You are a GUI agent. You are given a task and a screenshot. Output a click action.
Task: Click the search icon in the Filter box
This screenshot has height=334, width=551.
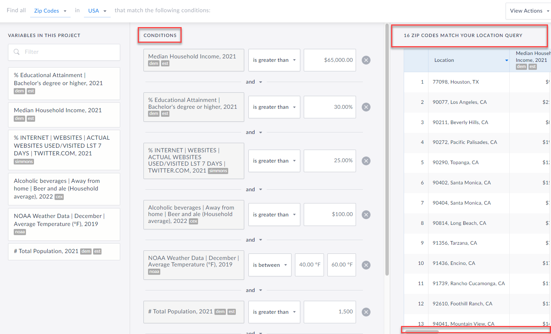point(17,52)
